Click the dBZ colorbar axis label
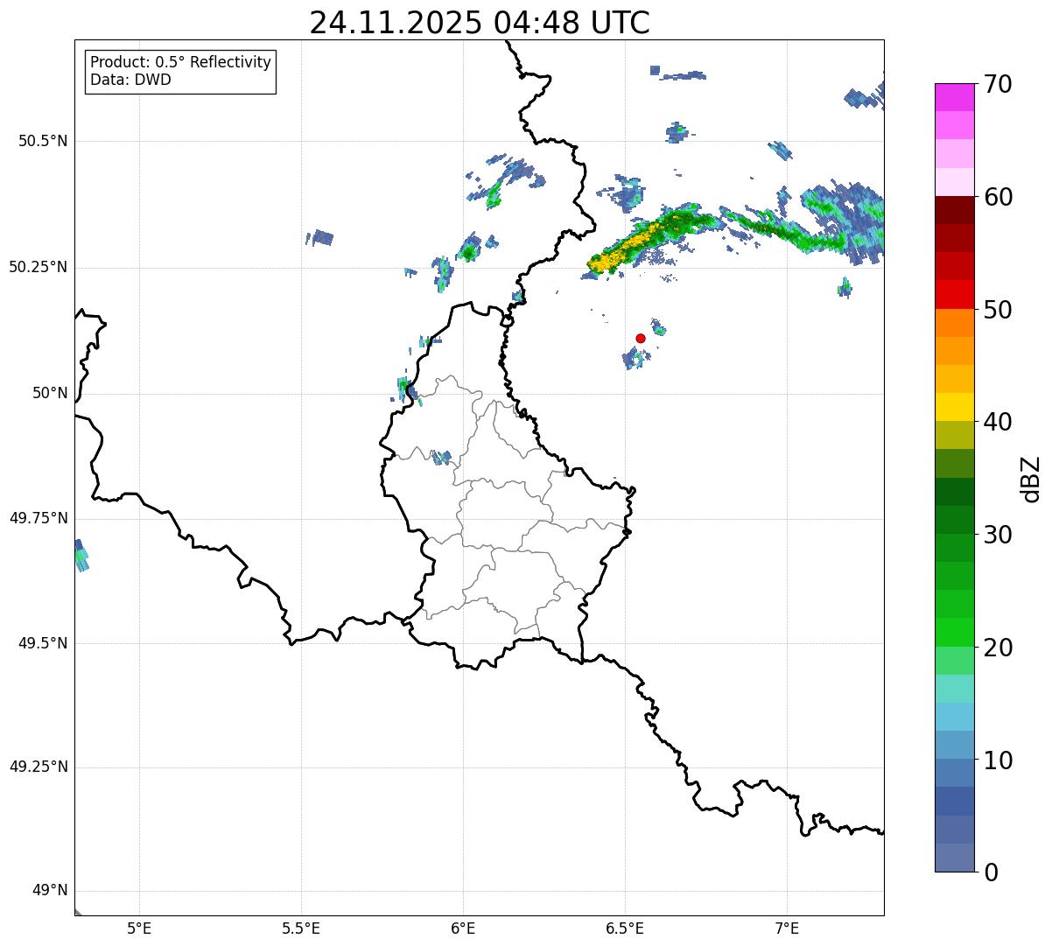 1031,478
